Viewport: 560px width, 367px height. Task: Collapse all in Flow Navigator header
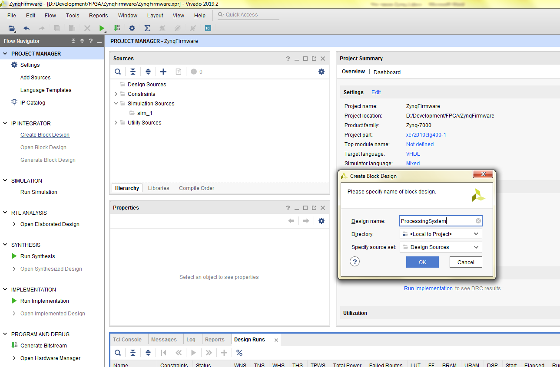pos(73,41)
